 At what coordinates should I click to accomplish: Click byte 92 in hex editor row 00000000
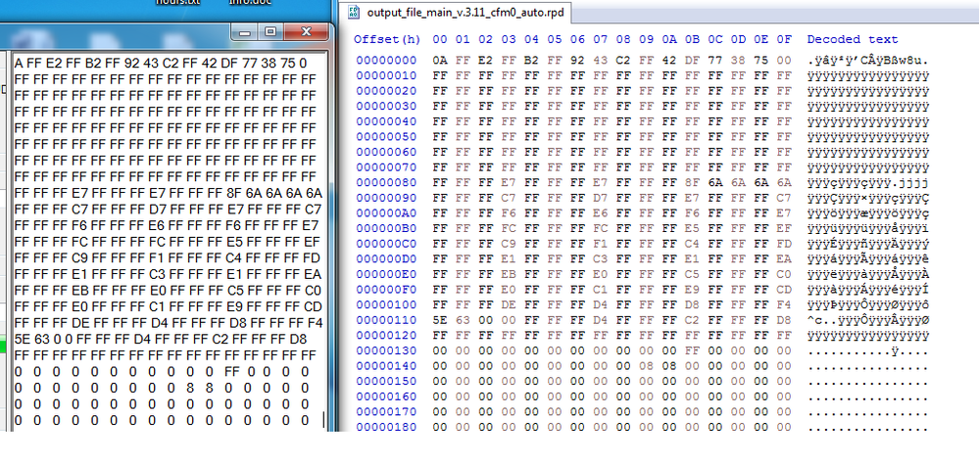point(577,61)
